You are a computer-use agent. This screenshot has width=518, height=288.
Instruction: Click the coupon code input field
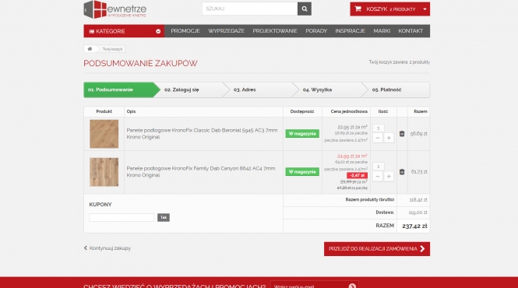(122, 217)
